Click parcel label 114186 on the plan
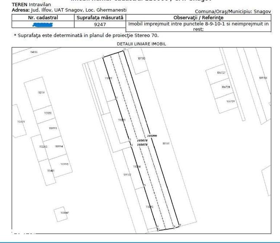280x243 pixels. [34, 52]
